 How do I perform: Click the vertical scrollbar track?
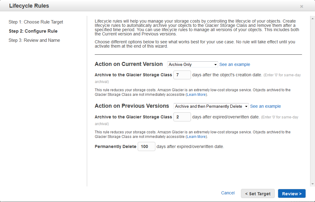point(312,101)
